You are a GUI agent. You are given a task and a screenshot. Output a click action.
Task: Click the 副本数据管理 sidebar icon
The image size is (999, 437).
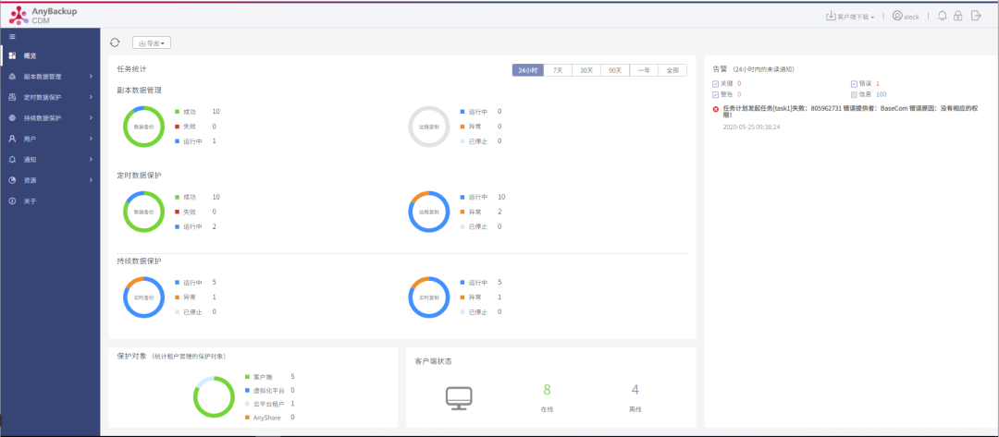[x=12, y=77]
